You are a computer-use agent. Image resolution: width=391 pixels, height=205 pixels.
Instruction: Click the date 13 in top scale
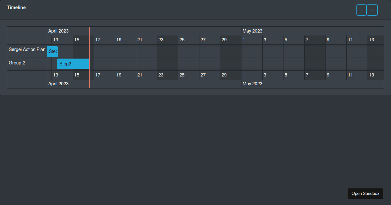pyautogui.click(x=55, y=40)
